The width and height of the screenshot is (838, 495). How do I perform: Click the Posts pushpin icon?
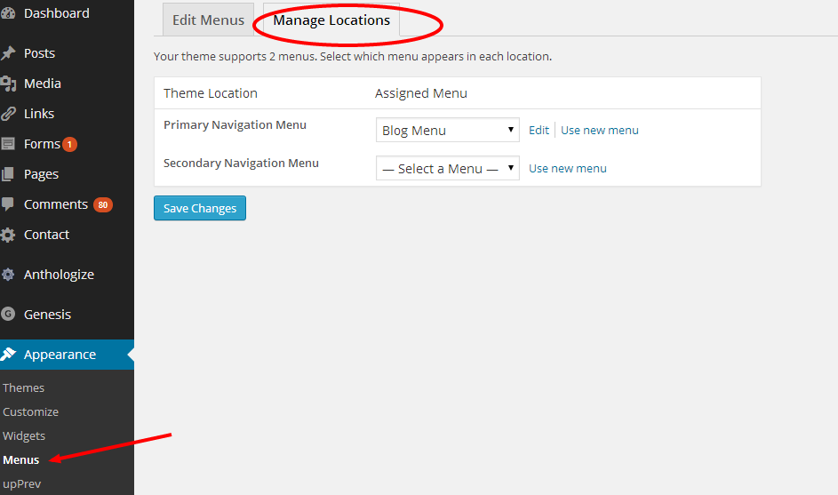(x=8, y=53)
